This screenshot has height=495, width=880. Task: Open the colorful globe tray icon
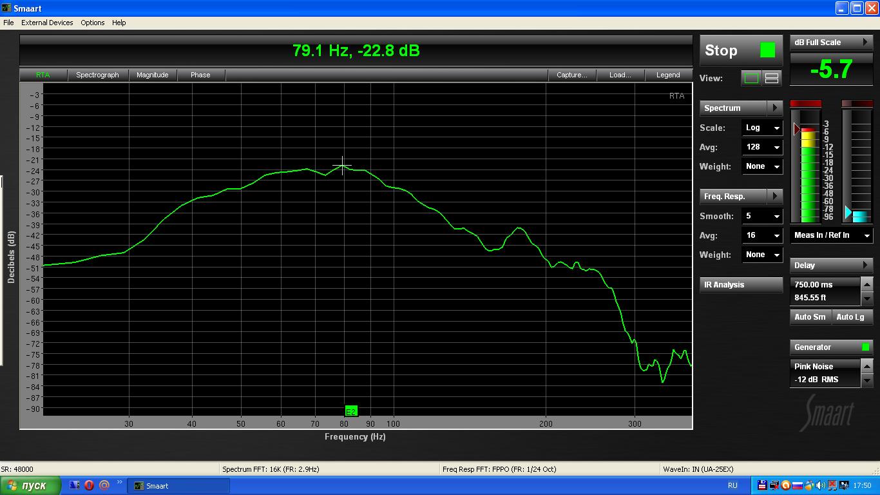click(x=808, y=485)
